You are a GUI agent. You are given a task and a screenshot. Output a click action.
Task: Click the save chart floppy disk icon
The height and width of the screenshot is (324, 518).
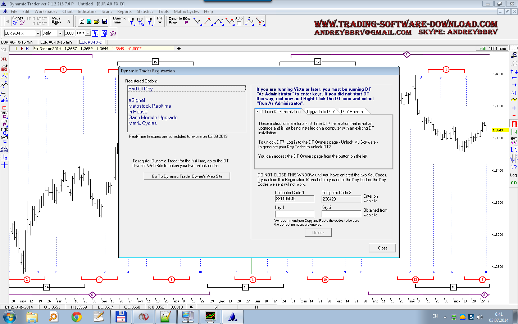tap(105, 22)
